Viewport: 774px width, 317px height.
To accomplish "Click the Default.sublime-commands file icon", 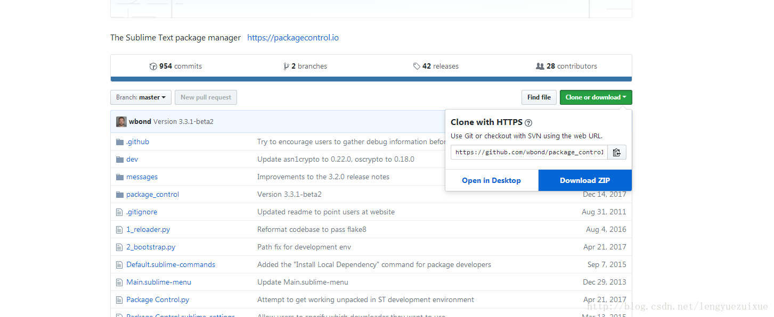I will (119, 265).
